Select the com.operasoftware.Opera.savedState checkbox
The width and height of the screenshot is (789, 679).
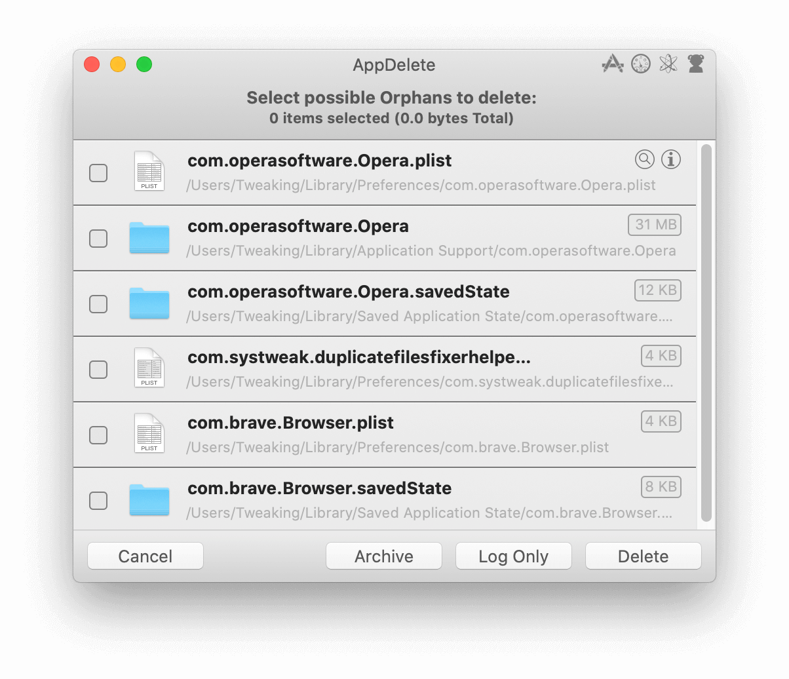[98, 304]
